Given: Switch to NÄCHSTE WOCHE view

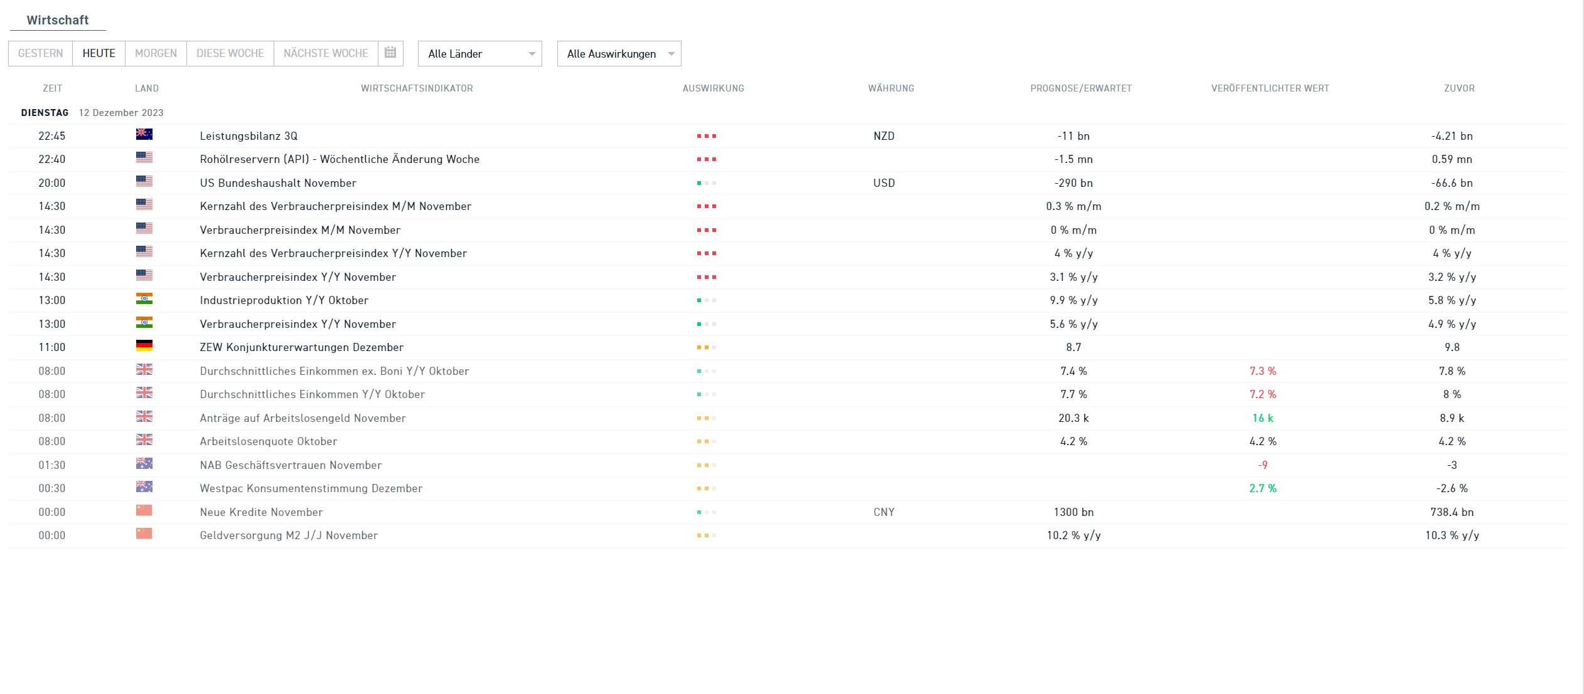Looking at the screenshot, I should [326, 53].
